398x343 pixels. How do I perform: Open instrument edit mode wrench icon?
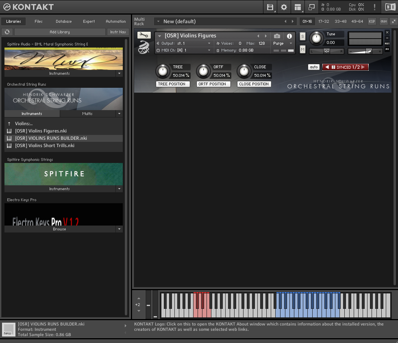pyautogui.click(x=144, y=35)
